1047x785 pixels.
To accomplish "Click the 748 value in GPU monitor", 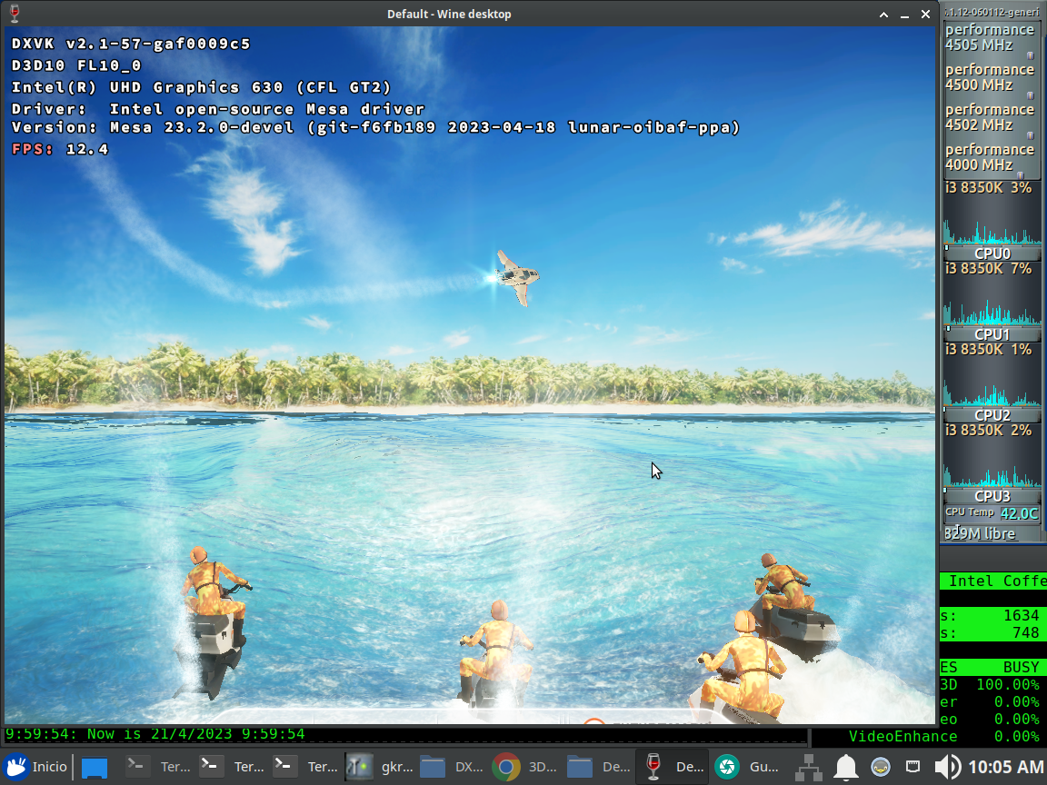I will point(1025,632).
